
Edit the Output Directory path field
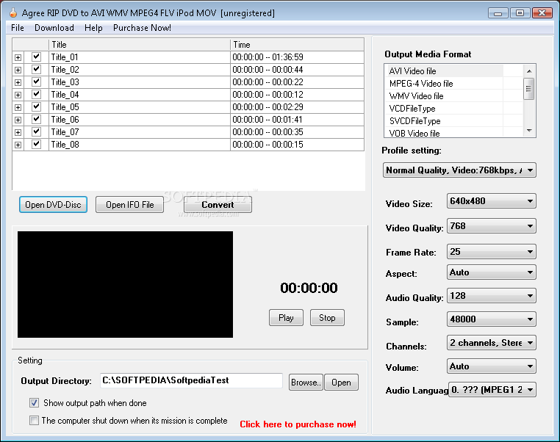191,380
